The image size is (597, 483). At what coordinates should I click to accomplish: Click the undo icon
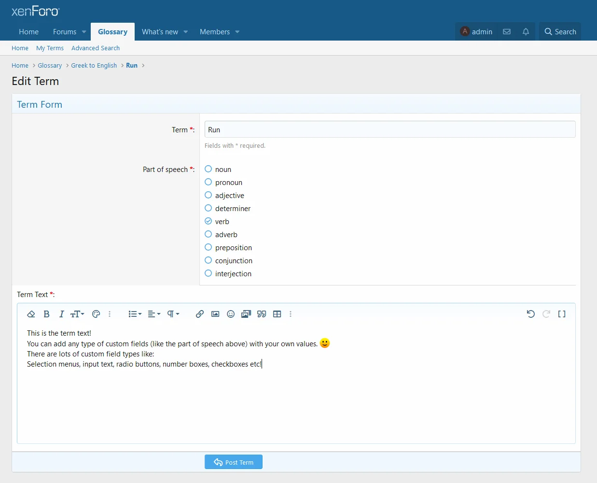coord(530,314)
